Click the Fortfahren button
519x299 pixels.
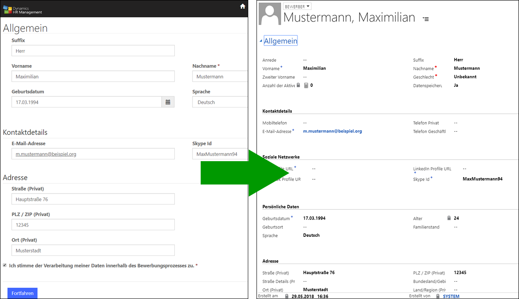pyautogui.click(x=22, y=293)
